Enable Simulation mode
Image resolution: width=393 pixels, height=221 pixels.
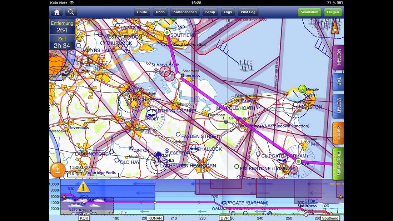(x=309, y=12)
